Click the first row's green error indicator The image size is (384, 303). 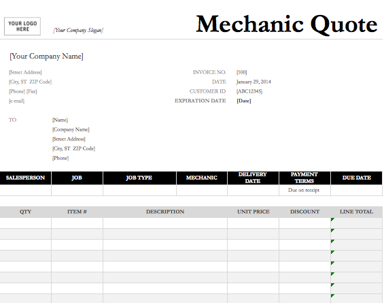pos(332,219)
